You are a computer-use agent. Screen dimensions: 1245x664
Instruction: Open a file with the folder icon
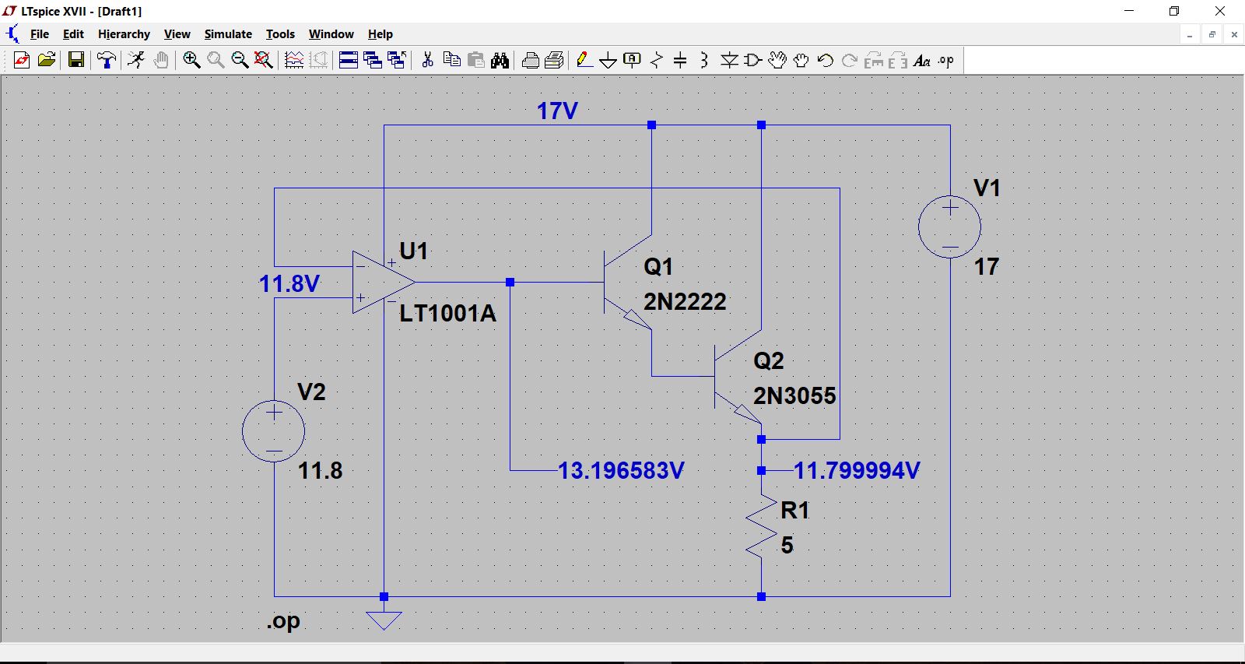47,60
